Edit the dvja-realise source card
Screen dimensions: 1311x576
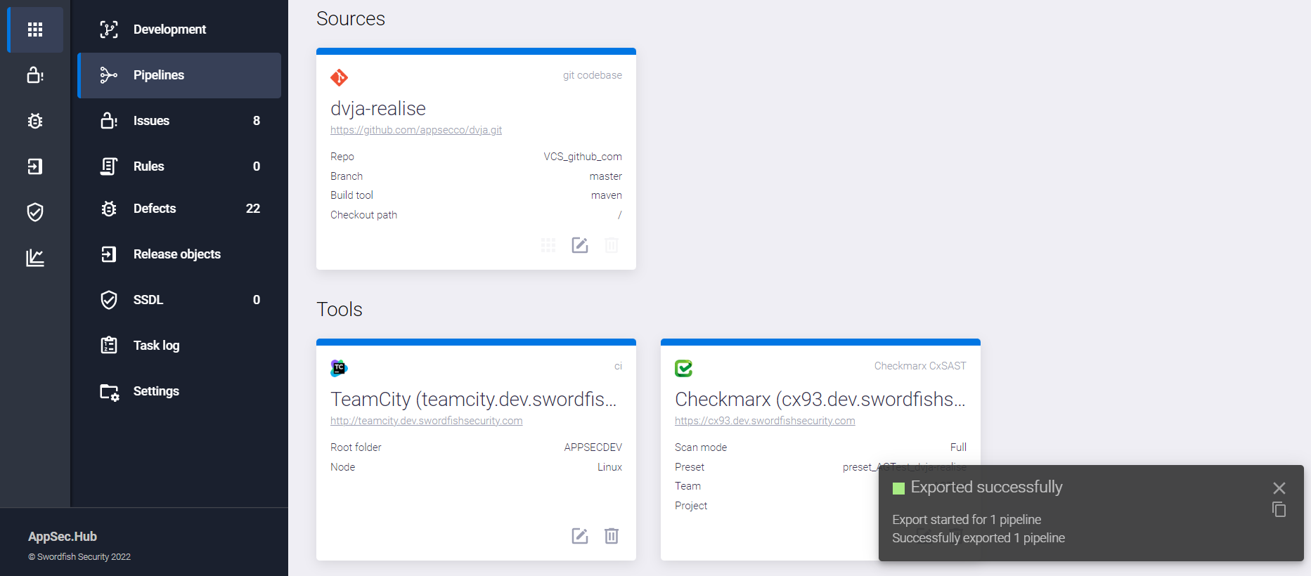[580, 245]
